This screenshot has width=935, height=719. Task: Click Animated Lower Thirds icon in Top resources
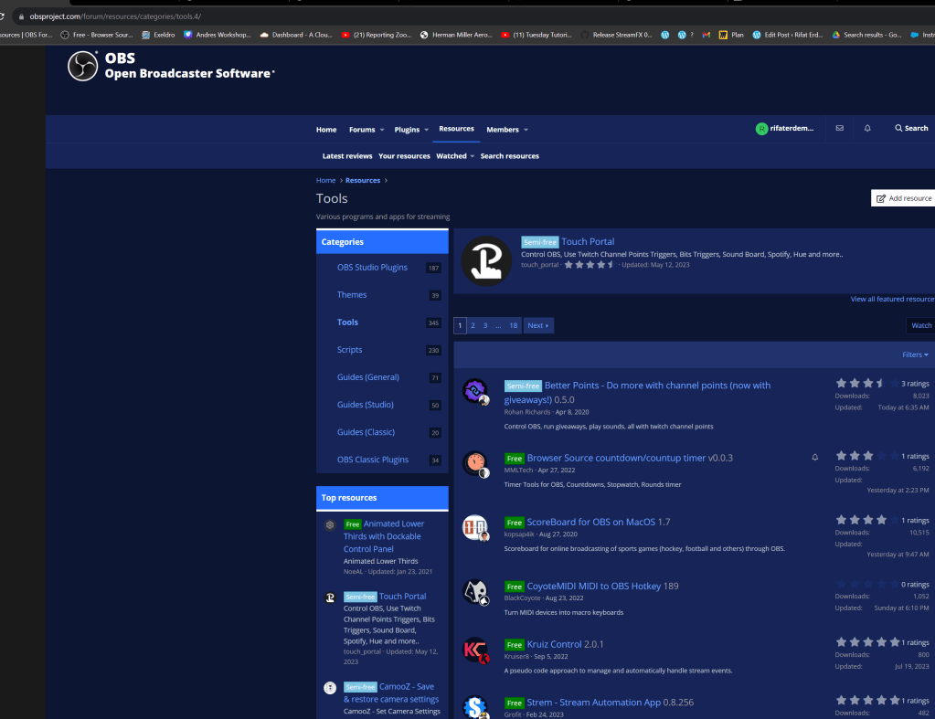(330, 525)
